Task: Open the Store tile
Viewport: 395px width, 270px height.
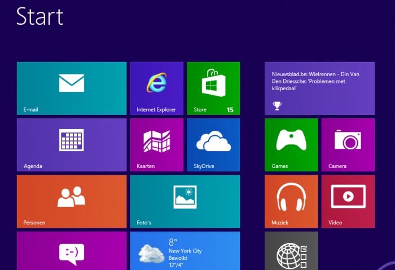Action: point(213,88)
